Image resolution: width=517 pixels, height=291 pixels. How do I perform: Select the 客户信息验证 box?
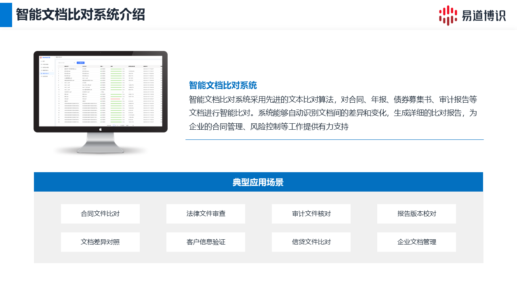click(206, 242)
